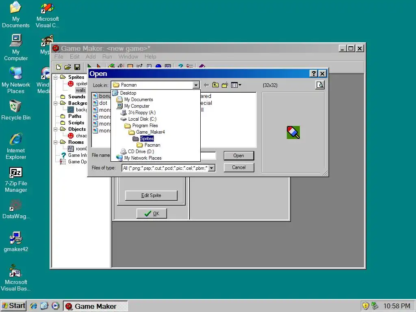Collapse the Backgrounds tree node
This screenshot has height=312, width=416.
tap(55, 103)
